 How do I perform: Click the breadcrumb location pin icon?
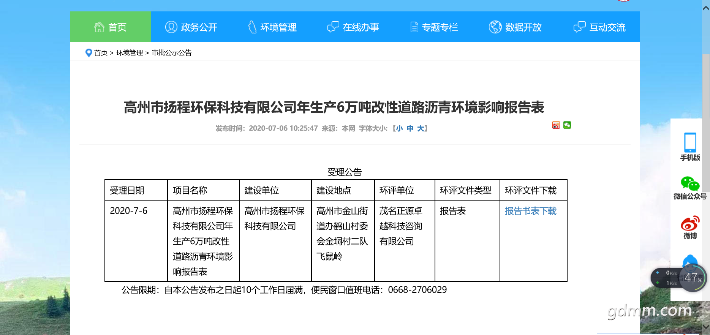pos(89,53)
